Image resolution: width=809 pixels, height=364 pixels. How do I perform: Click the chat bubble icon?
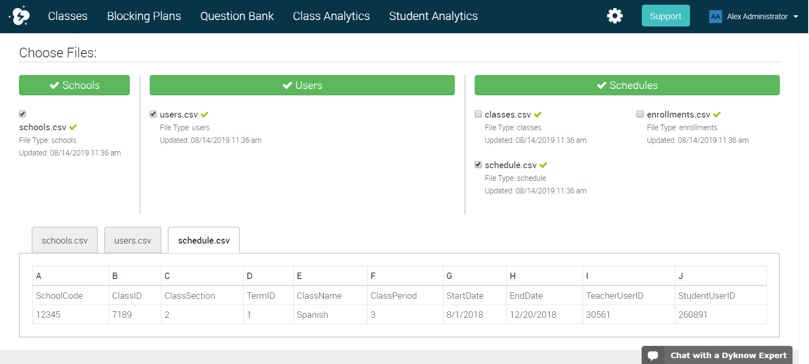click(653, 356)
